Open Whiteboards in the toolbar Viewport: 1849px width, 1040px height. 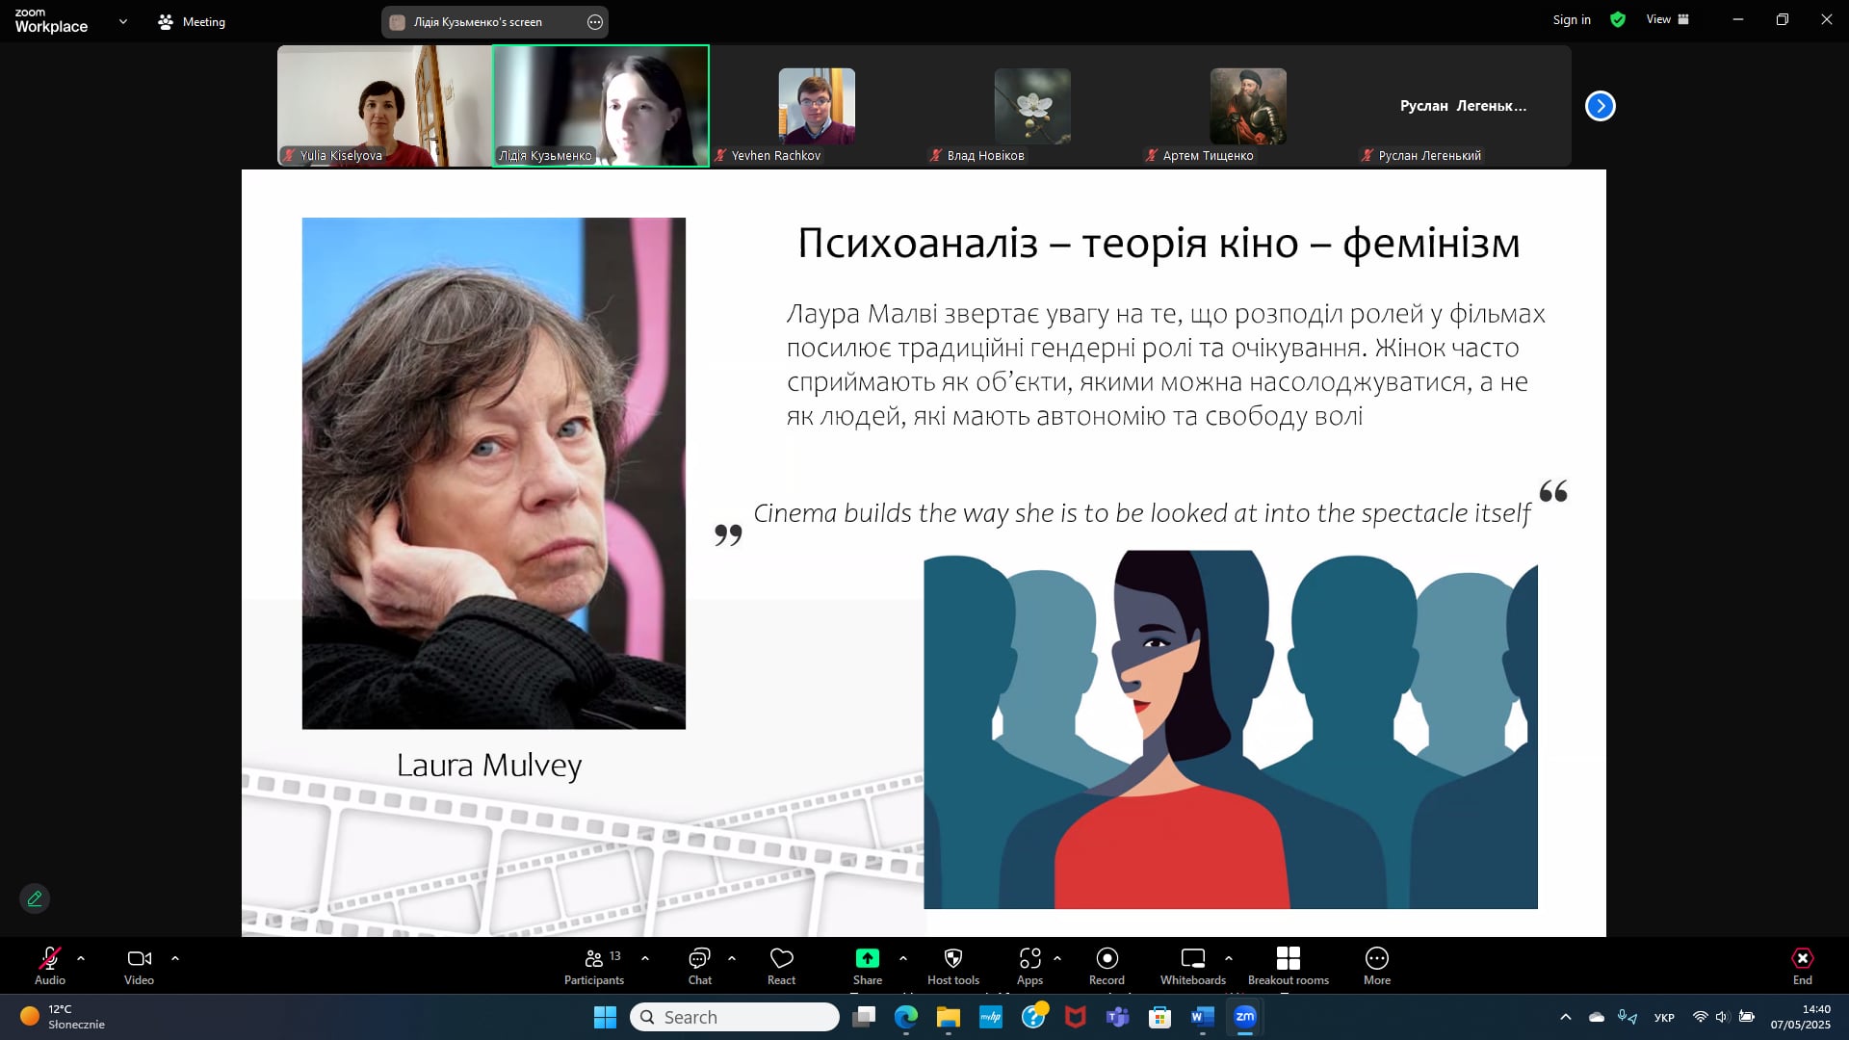click(1192, 959)
